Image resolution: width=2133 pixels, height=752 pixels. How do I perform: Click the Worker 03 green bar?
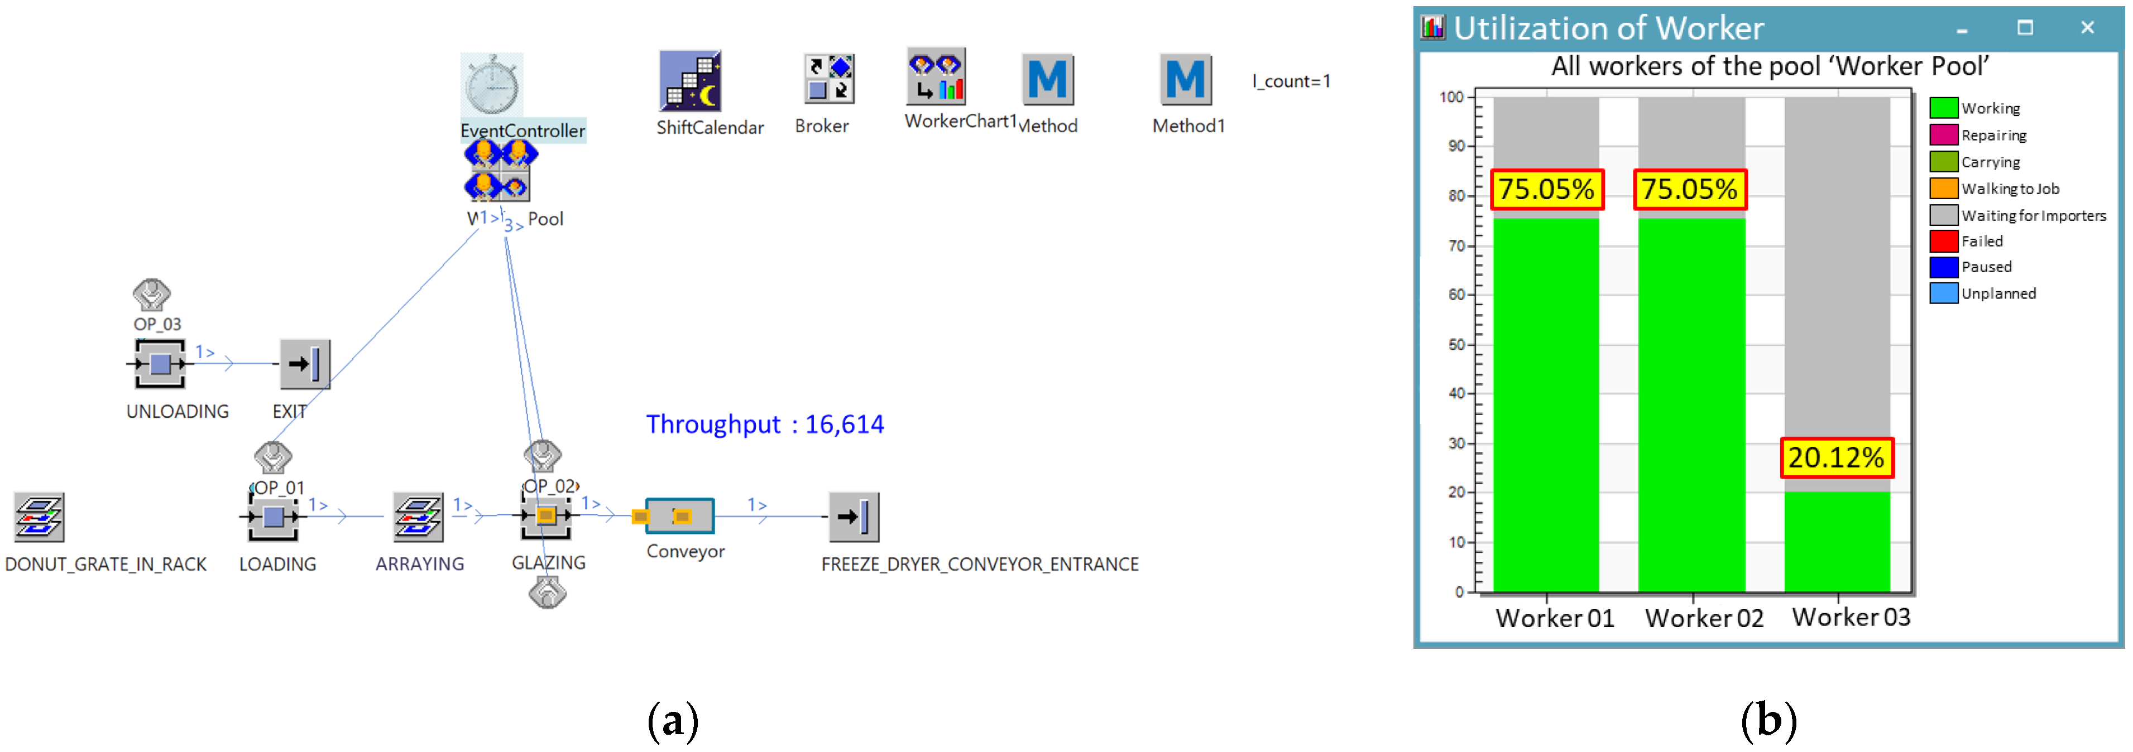(1837, 542)
